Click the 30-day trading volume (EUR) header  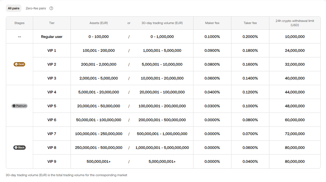coord(162,23)
